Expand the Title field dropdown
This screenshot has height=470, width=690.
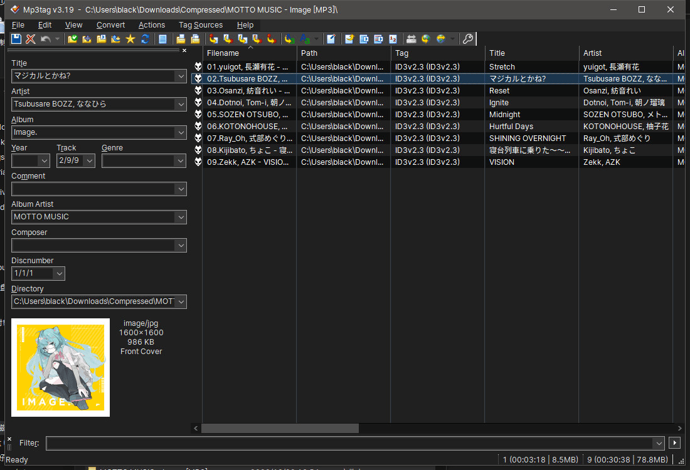click(x=181, y=76)
